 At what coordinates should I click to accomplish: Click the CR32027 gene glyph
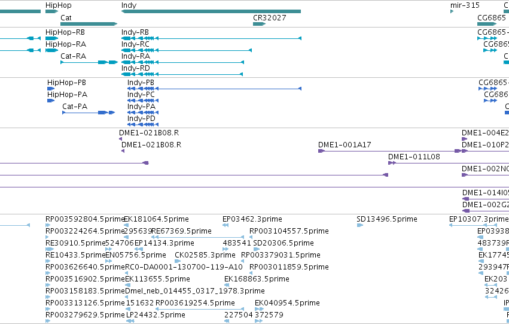point(259,24)
